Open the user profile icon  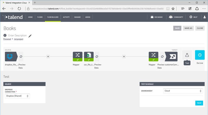[205, 17]
